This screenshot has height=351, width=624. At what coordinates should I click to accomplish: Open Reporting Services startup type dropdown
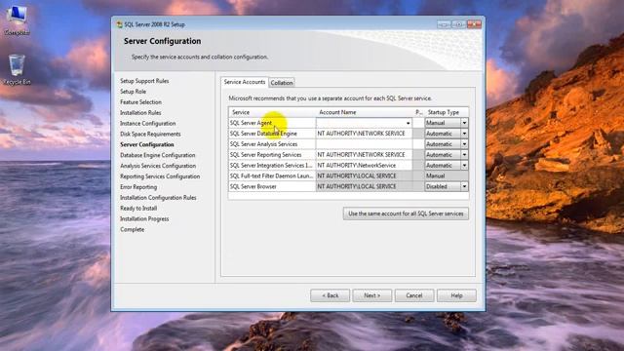464,155
